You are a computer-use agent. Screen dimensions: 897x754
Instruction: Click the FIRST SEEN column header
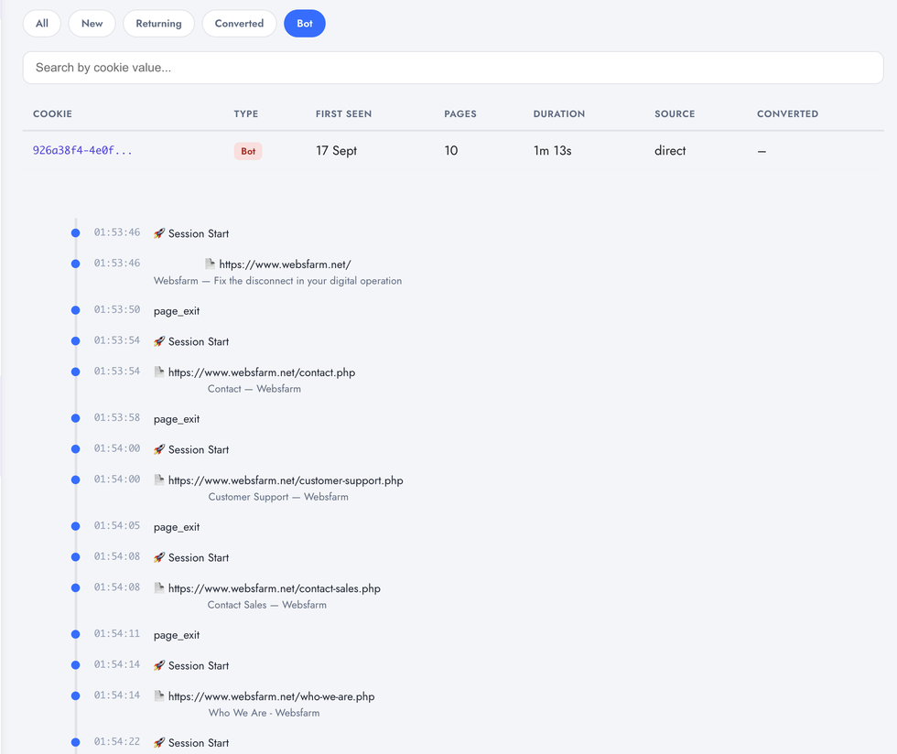tap(344, 113)
